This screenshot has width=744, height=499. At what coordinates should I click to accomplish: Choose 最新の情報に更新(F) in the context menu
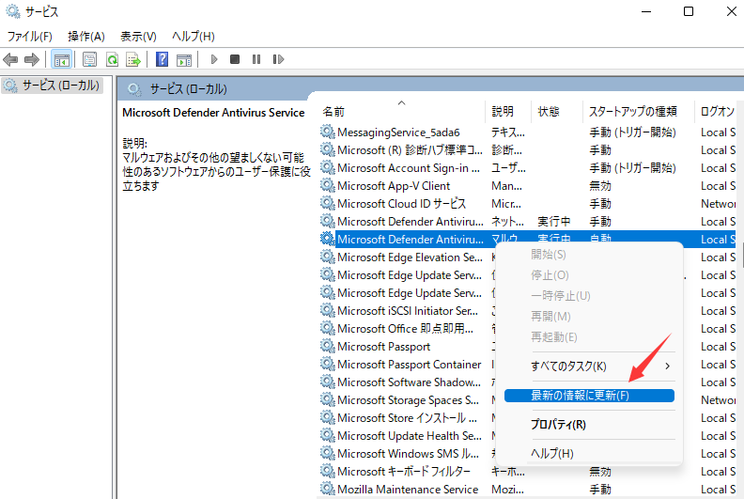(589, 396)
